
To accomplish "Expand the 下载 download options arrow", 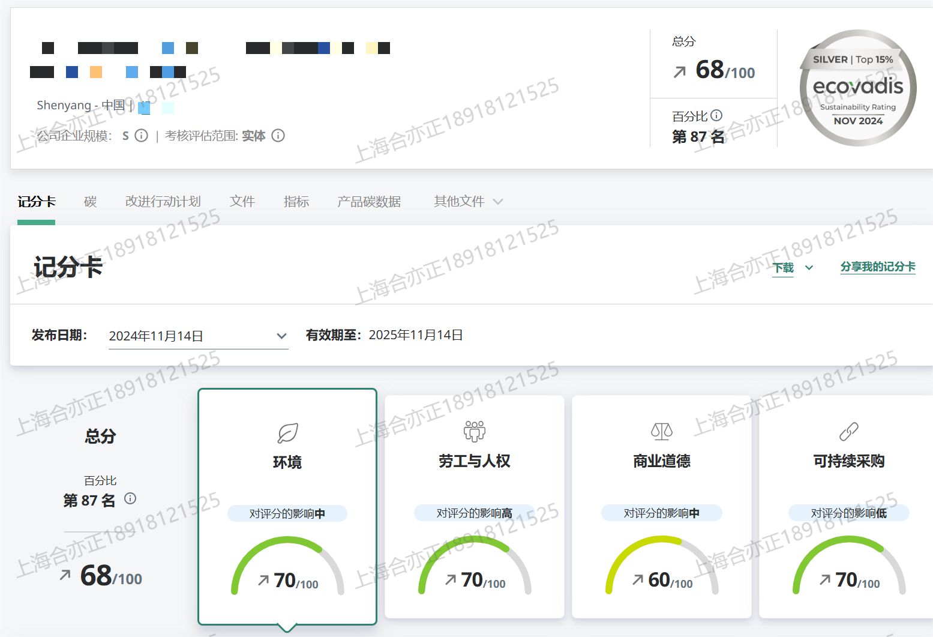I will coord(809,268).
